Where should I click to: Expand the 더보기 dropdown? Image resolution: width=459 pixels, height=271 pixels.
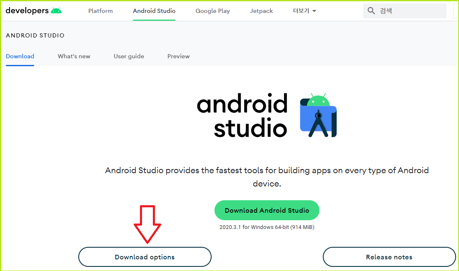tap(304, 11)
